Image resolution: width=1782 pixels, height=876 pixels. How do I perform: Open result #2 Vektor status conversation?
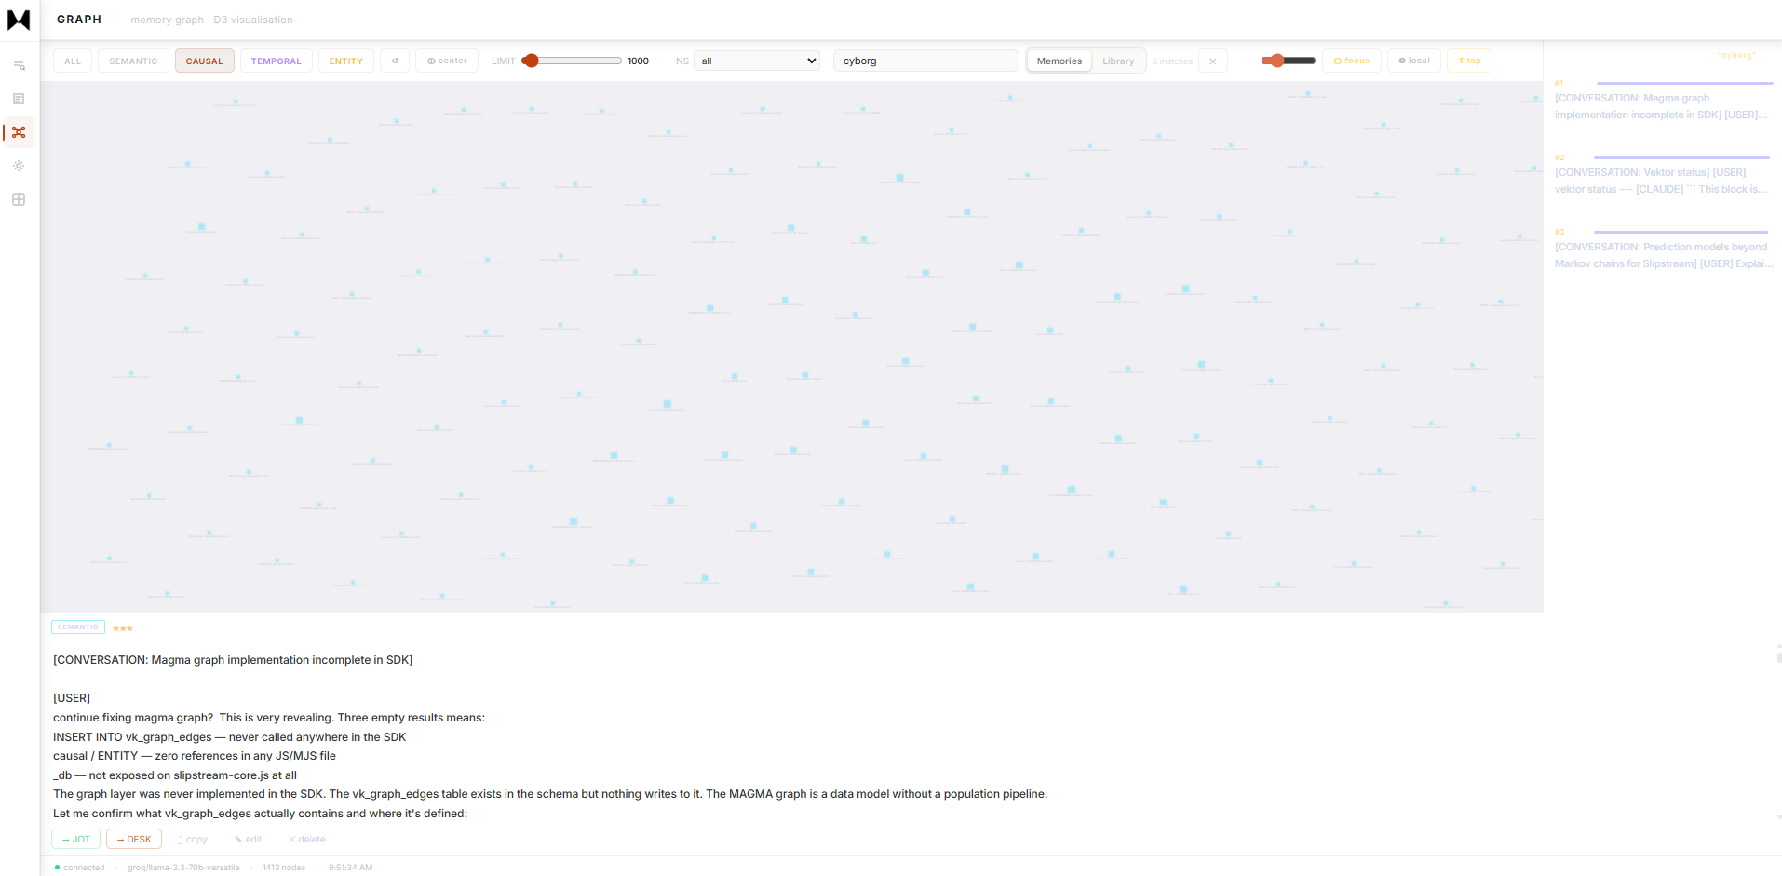1663,173
